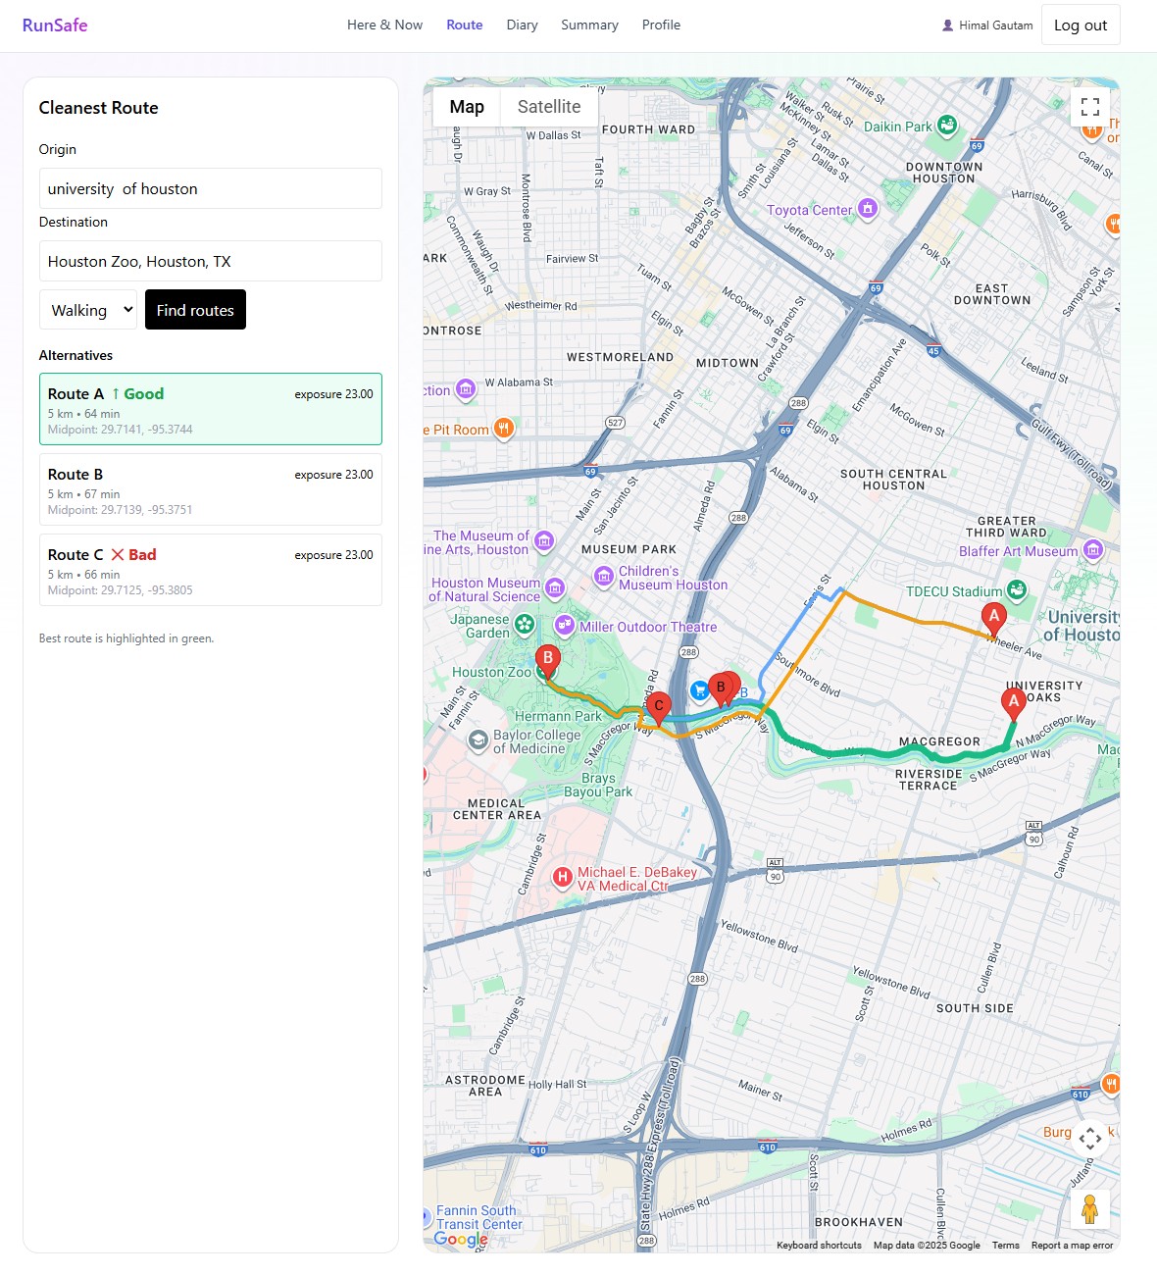
Task: Click Route A midpoint coordinates text
Action: [x=121, y=430]
